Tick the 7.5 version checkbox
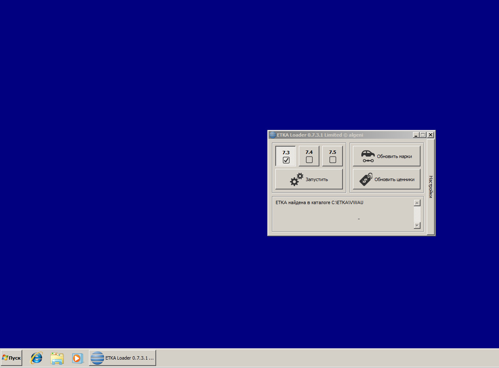Image resolution: width=499 pixels, height=368 pixels. click(333, 160)
